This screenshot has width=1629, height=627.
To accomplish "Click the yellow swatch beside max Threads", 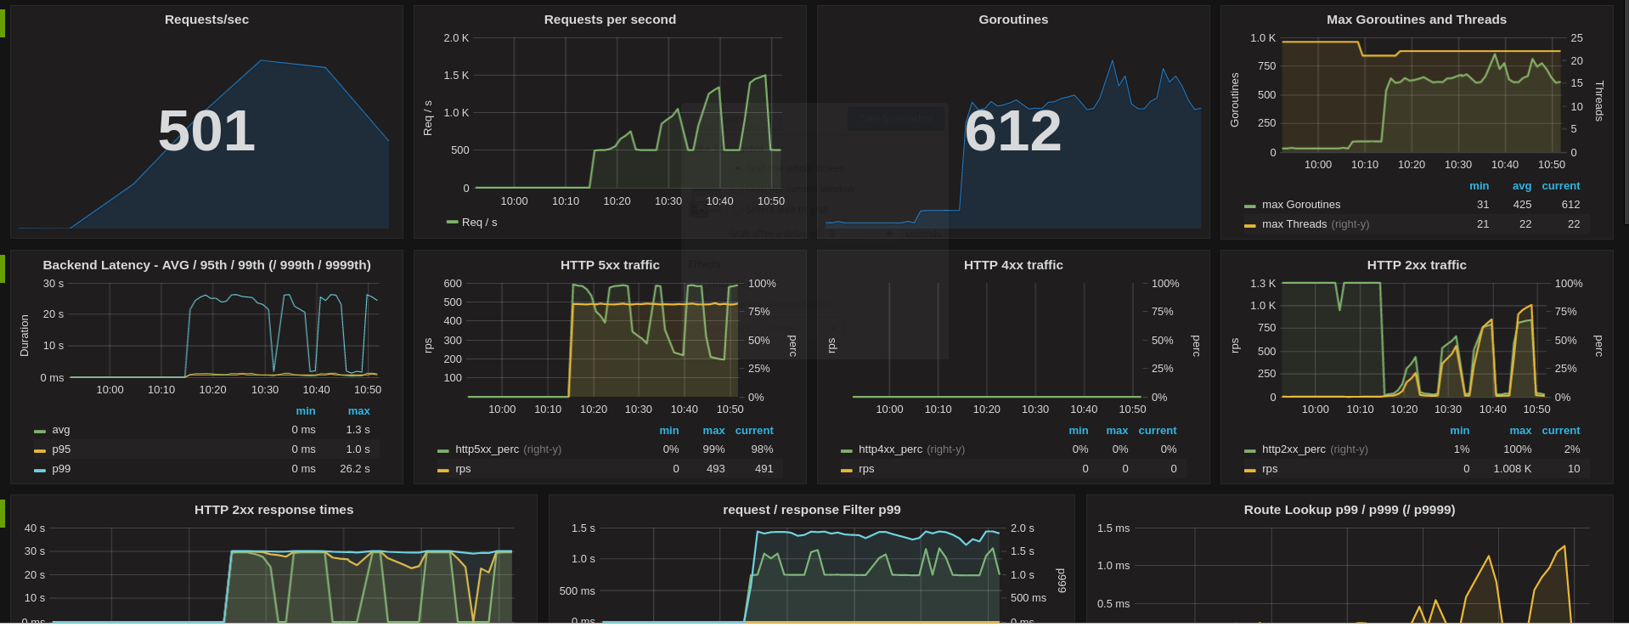I will [x=1249, y=225].
